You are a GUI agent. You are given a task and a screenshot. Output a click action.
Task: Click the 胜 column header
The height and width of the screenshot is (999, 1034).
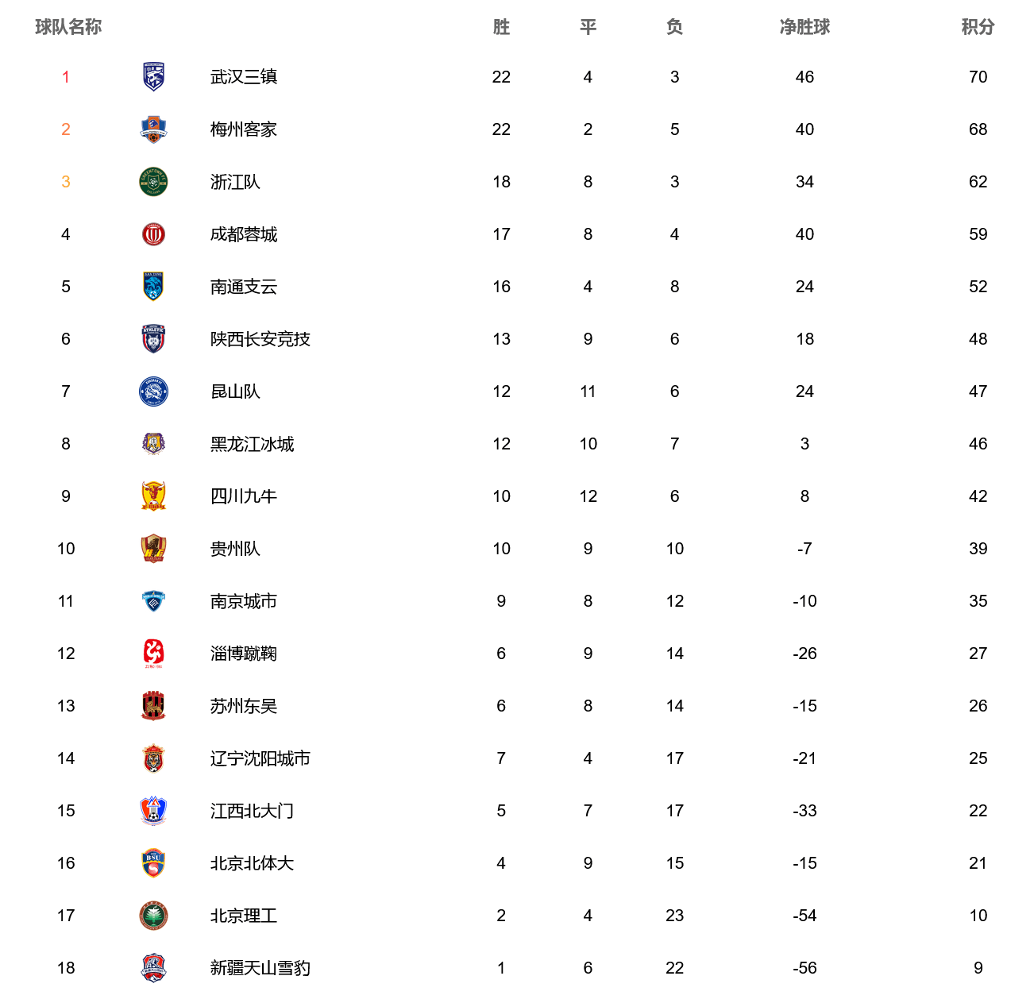(501, 27)
